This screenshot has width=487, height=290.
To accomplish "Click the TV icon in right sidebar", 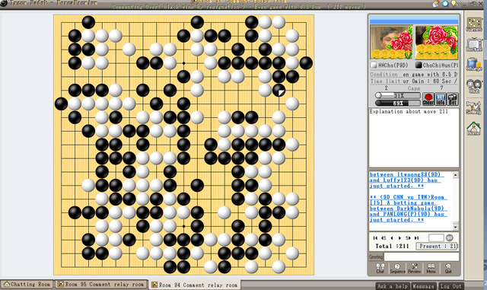I will click(x=474, y=44).
